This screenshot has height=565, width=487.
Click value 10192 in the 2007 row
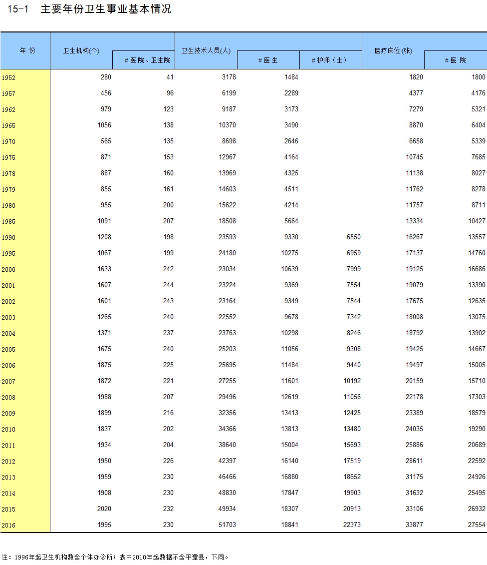click(352, 381)
